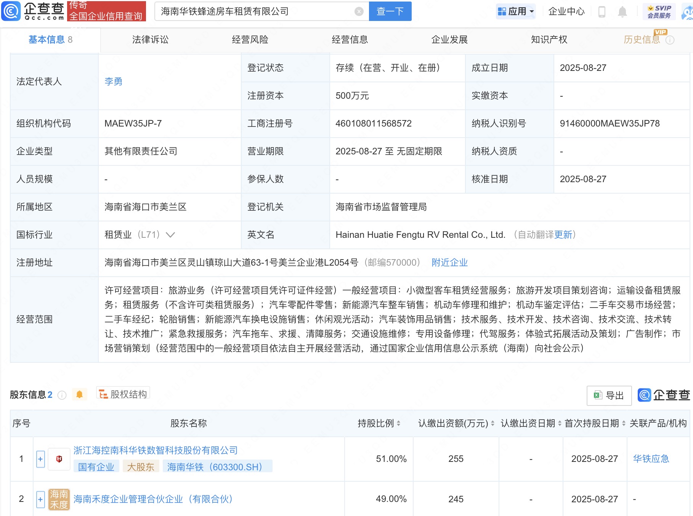Switch to the 基本信息 tab
The height and width of the screenshot is (516, 693).
click(50, 40)
